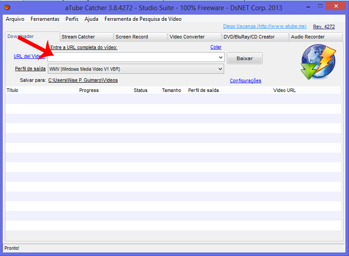Open Ferramenta de Pesquisa de Vídeo menu
The image size is (349, 256).
(143, 19)
